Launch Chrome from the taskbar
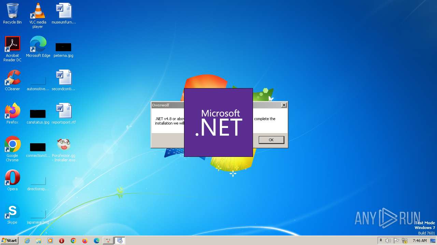 click(x=73, y=241)
